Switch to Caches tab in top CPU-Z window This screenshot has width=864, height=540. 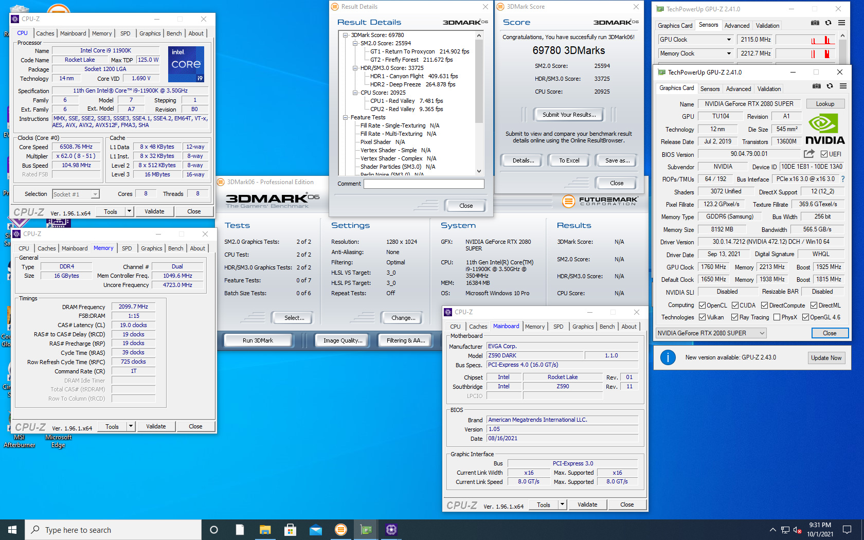pyautogui.click(x=45, y=33)
